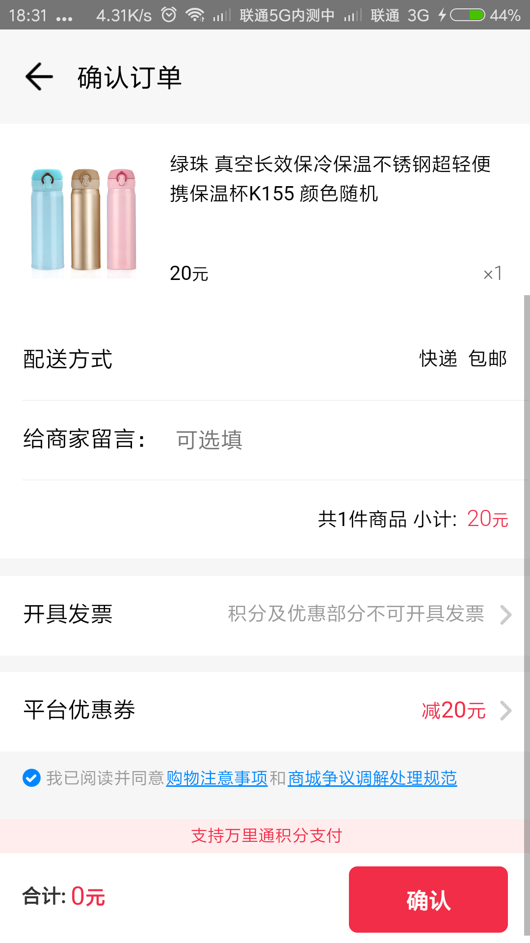Image resolution: width=530 pixels, height=943 pixels.
Task: Tap the battery indicator icon
Action: coord(467,15)
